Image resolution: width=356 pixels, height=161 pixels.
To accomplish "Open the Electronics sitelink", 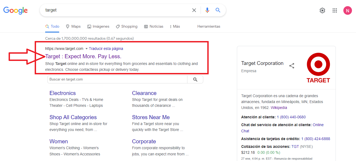I will [63, 93].
